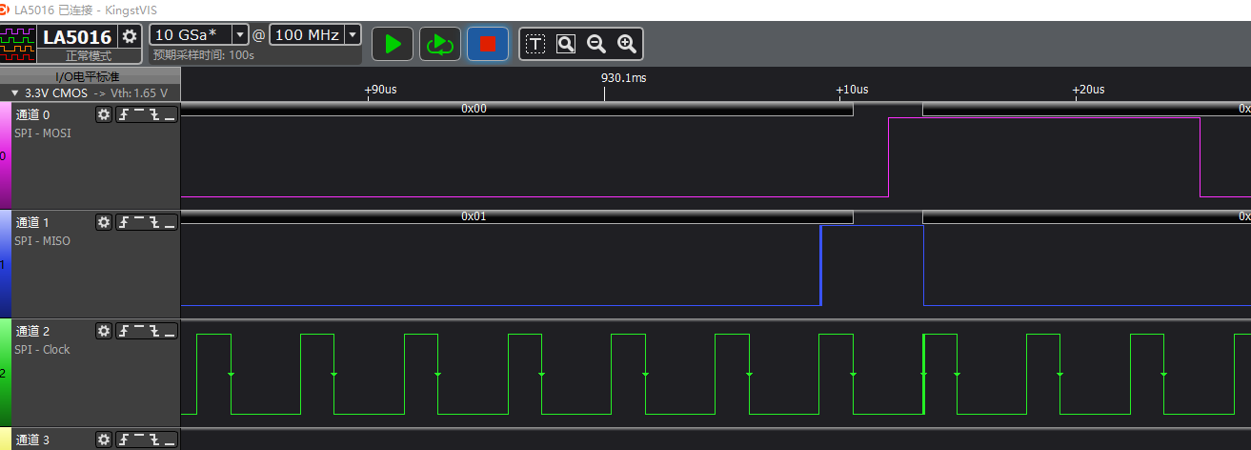Set falling edge trigger on channel 1
The height and width of the screenshot is (450, 1251).
click(154, 222)
